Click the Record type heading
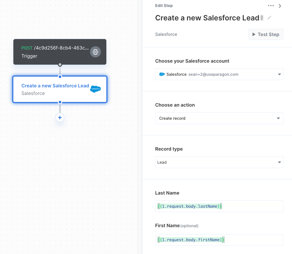Image resolution: width=292 pixels, height=254 pixels. coord(169,149)
